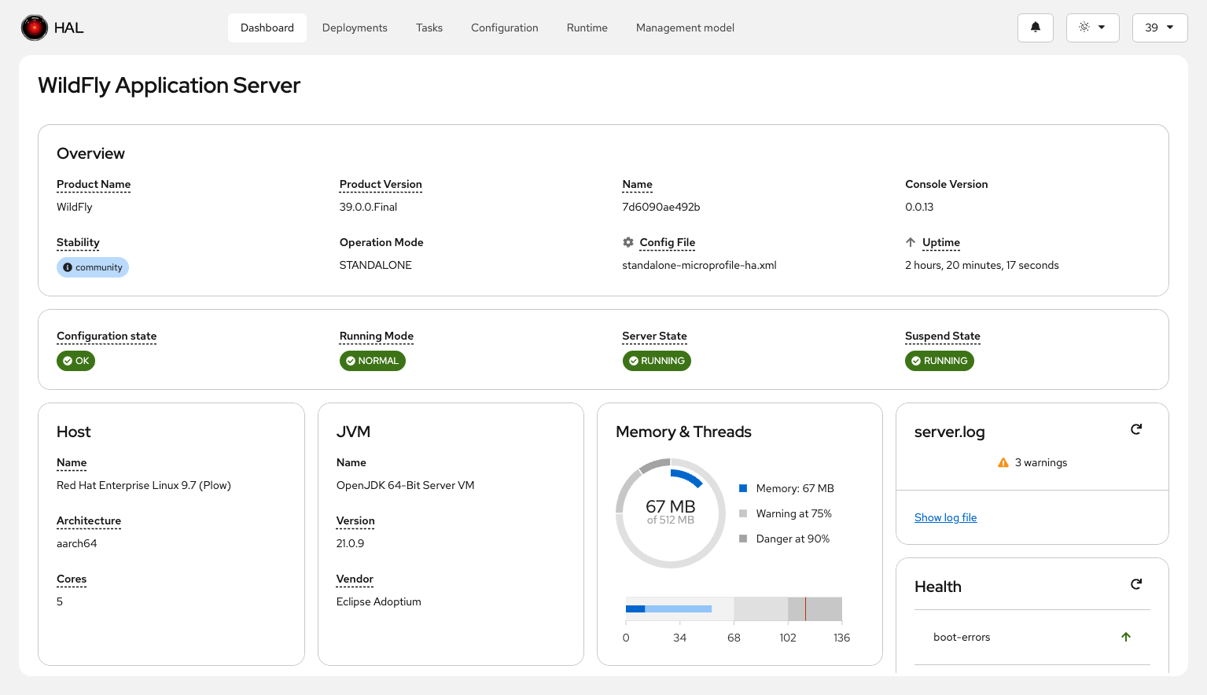Viewport: 1207px width, 695px height.
Task: Click the Server State label
Action: 655,336
